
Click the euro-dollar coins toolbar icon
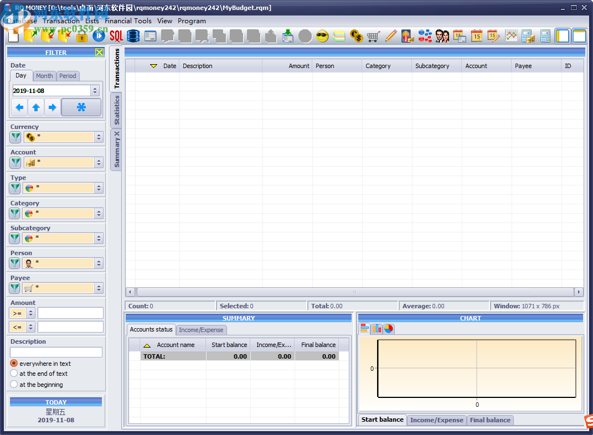356,36
